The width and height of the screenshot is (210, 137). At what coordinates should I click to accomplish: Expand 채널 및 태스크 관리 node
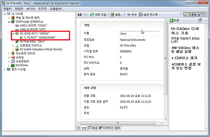pos(9,18)
